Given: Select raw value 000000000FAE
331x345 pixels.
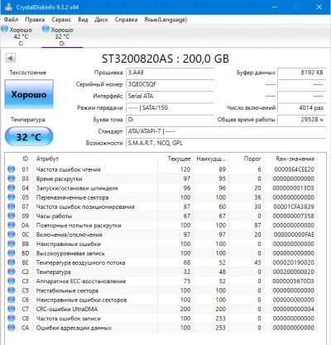Looking at the screenshot, I should [294, 234].
